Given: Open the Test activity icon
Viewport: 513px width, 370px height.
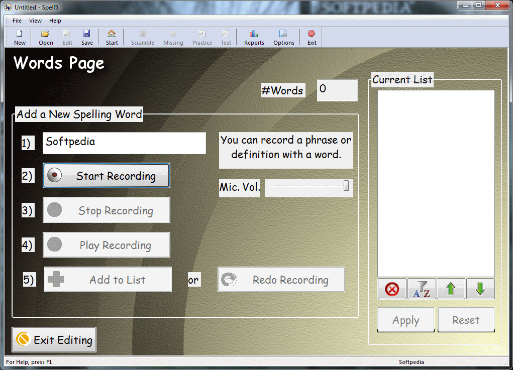Looking at the screenshot, I should (226, 37).
